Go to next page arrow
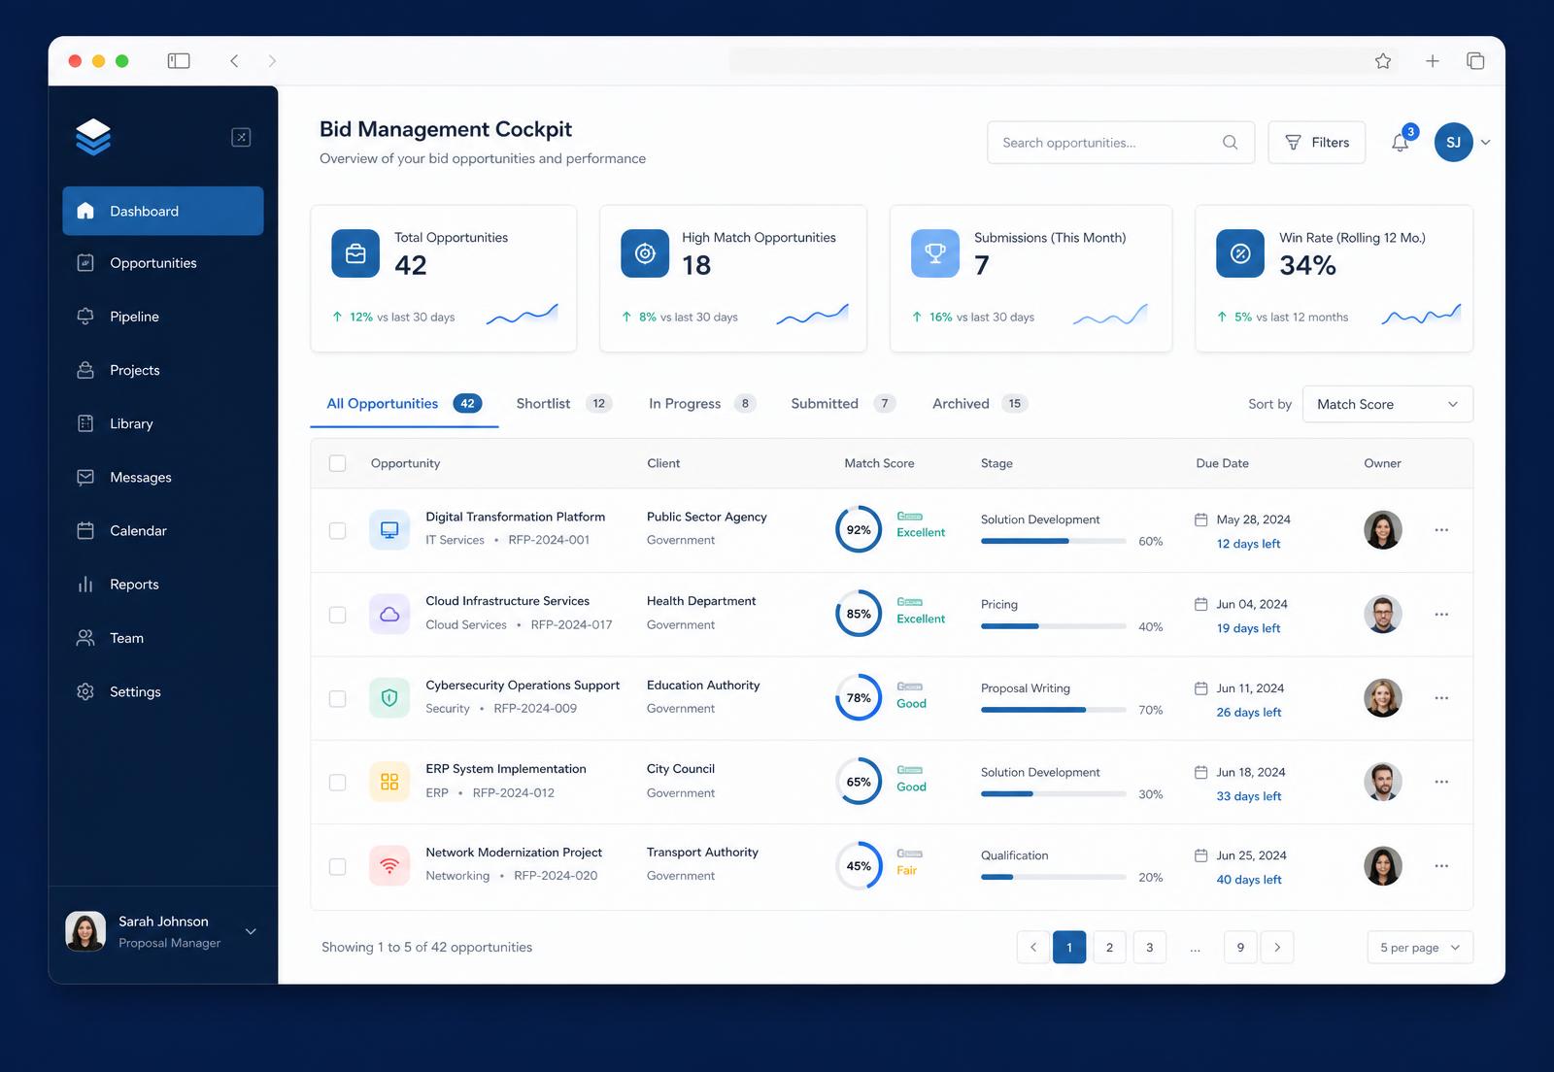The image size is (1554, 1072). click(1276, 948)
